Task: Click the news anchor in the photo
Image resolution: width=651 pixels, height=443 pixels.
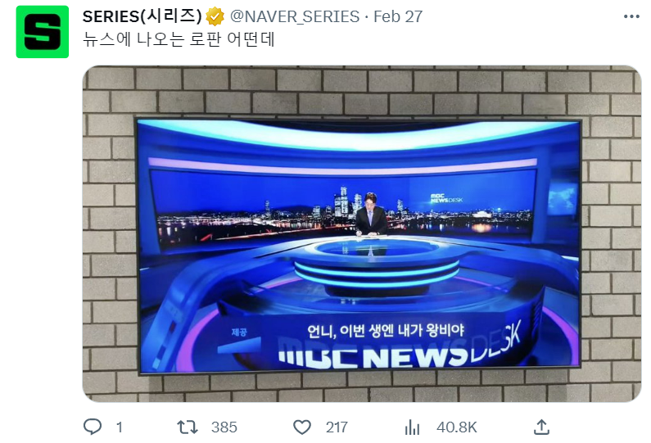Action: click(371, 215)
